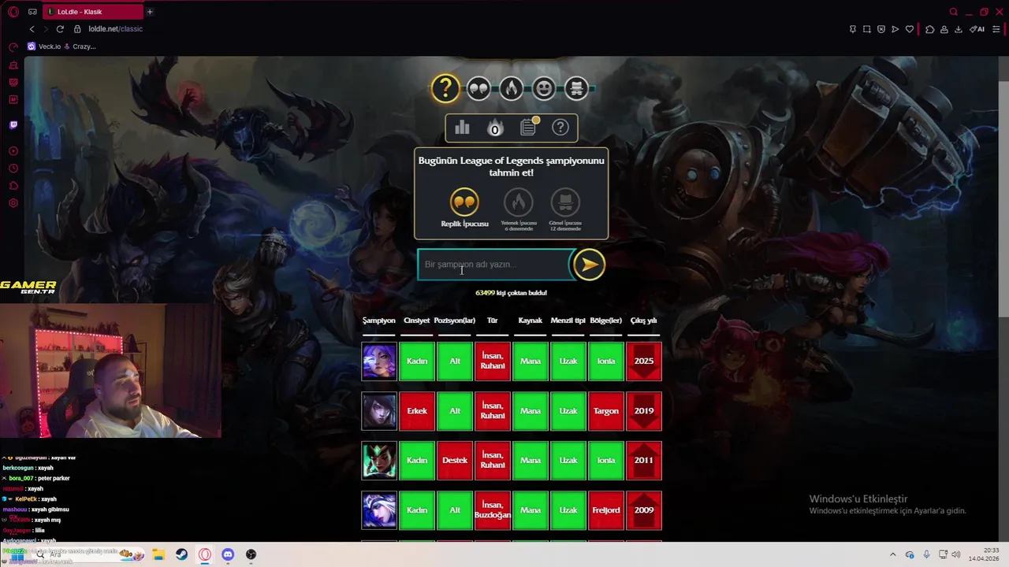Click the İnsan, Buzdoğan species cell
This screenshot has height=567, width=1009.
point(493,510)
